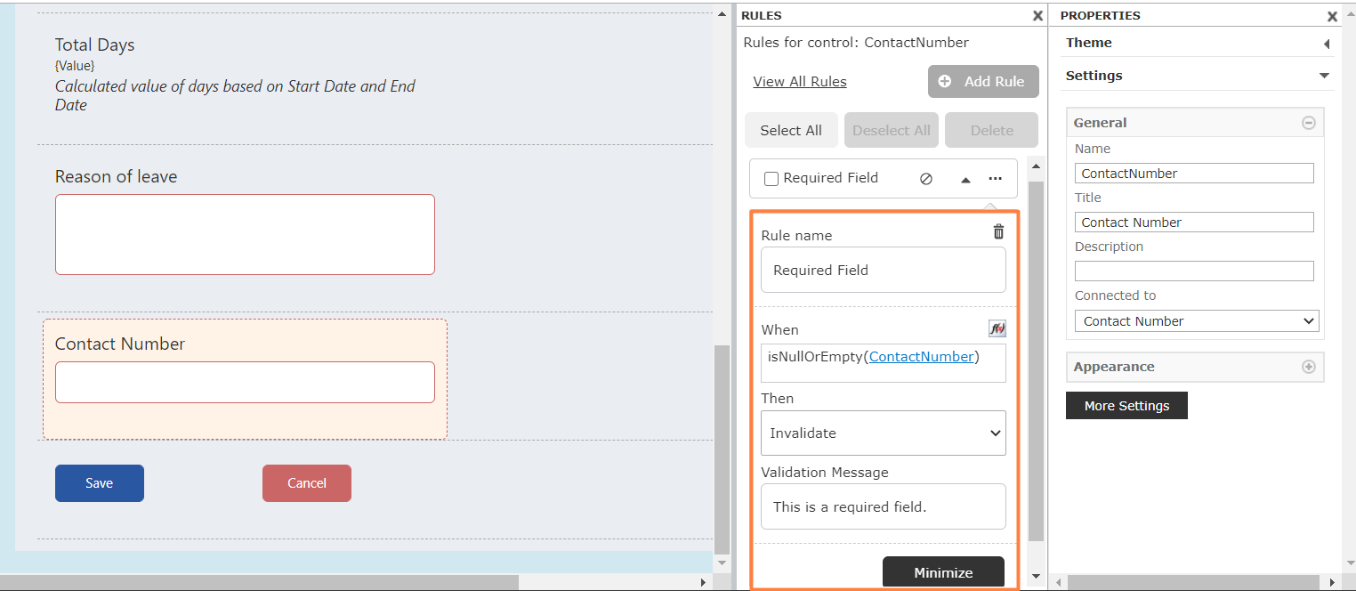
Task: Click the blue Save button
Action: 100,483
